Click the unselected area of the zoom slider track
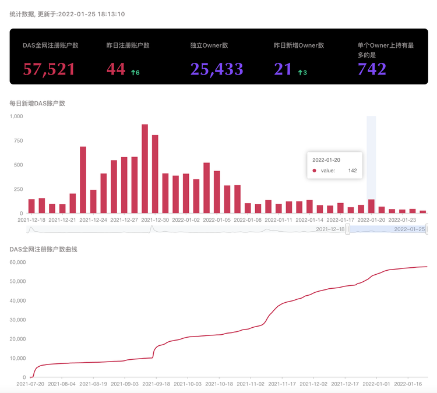This screenshot has width=437, height=393. [x=175, y=229]
